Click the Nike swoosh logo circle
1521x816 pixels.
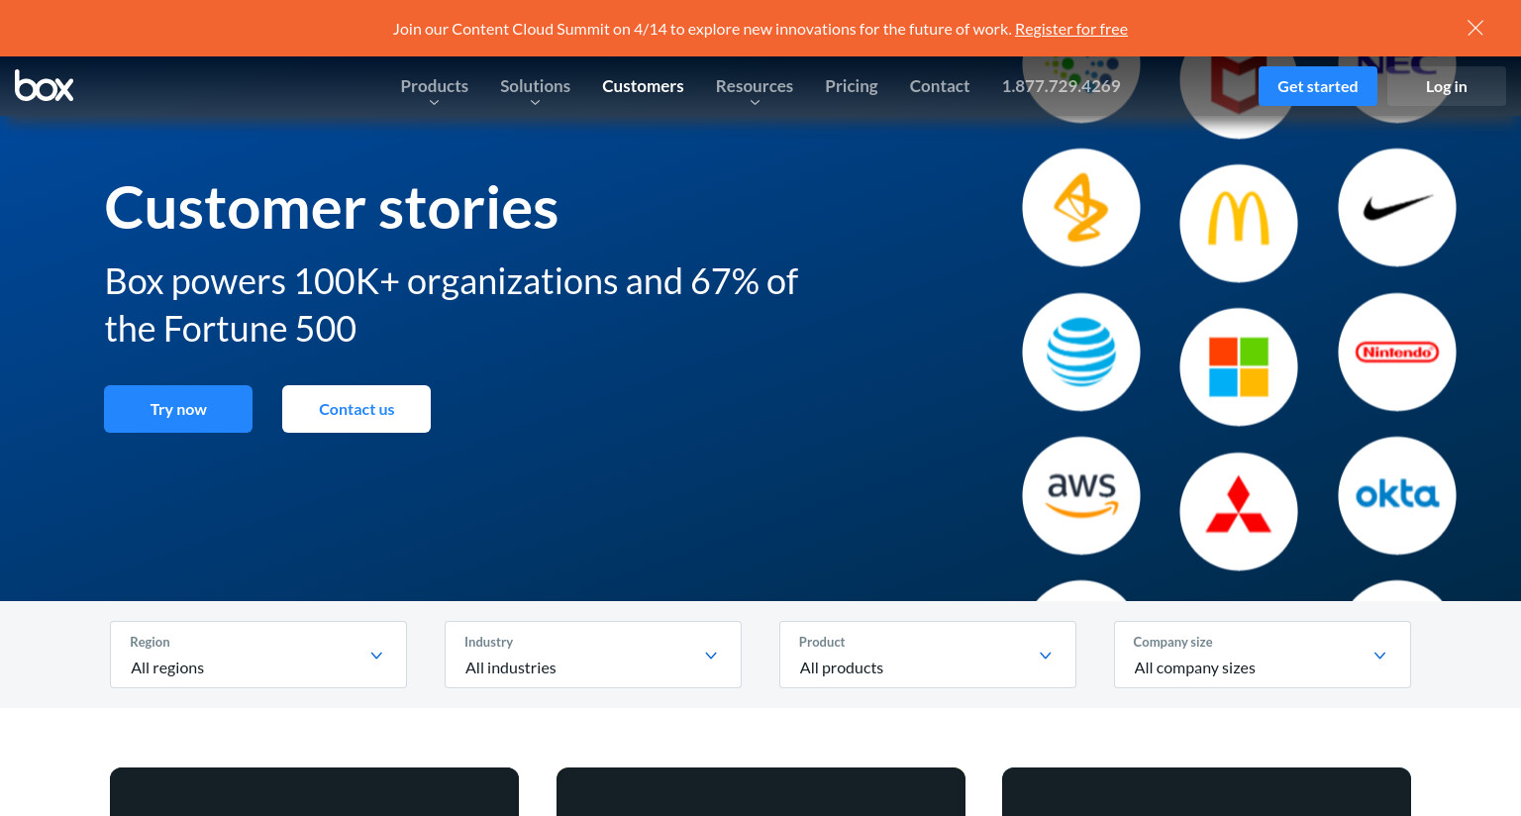(x=1397, y=208)
